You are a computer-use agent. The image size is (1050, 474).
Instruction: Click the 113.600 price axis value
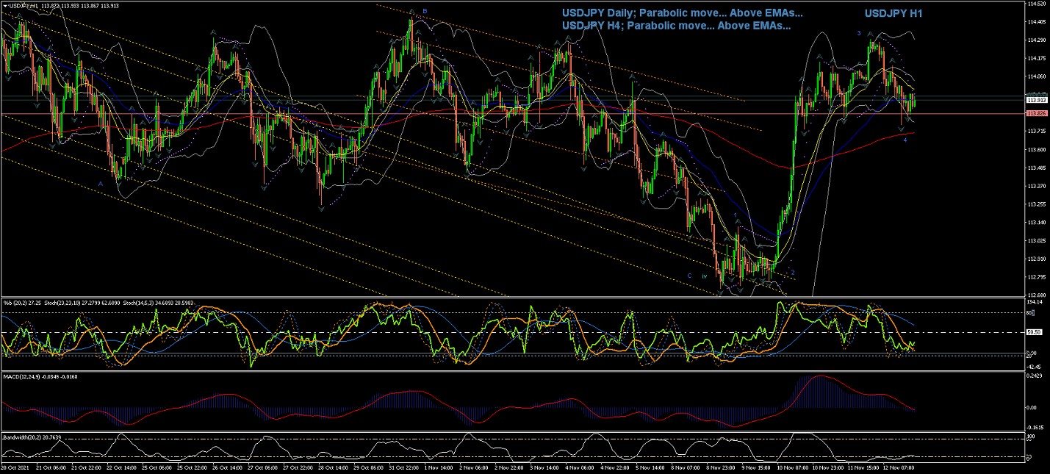pos(1037,149)
